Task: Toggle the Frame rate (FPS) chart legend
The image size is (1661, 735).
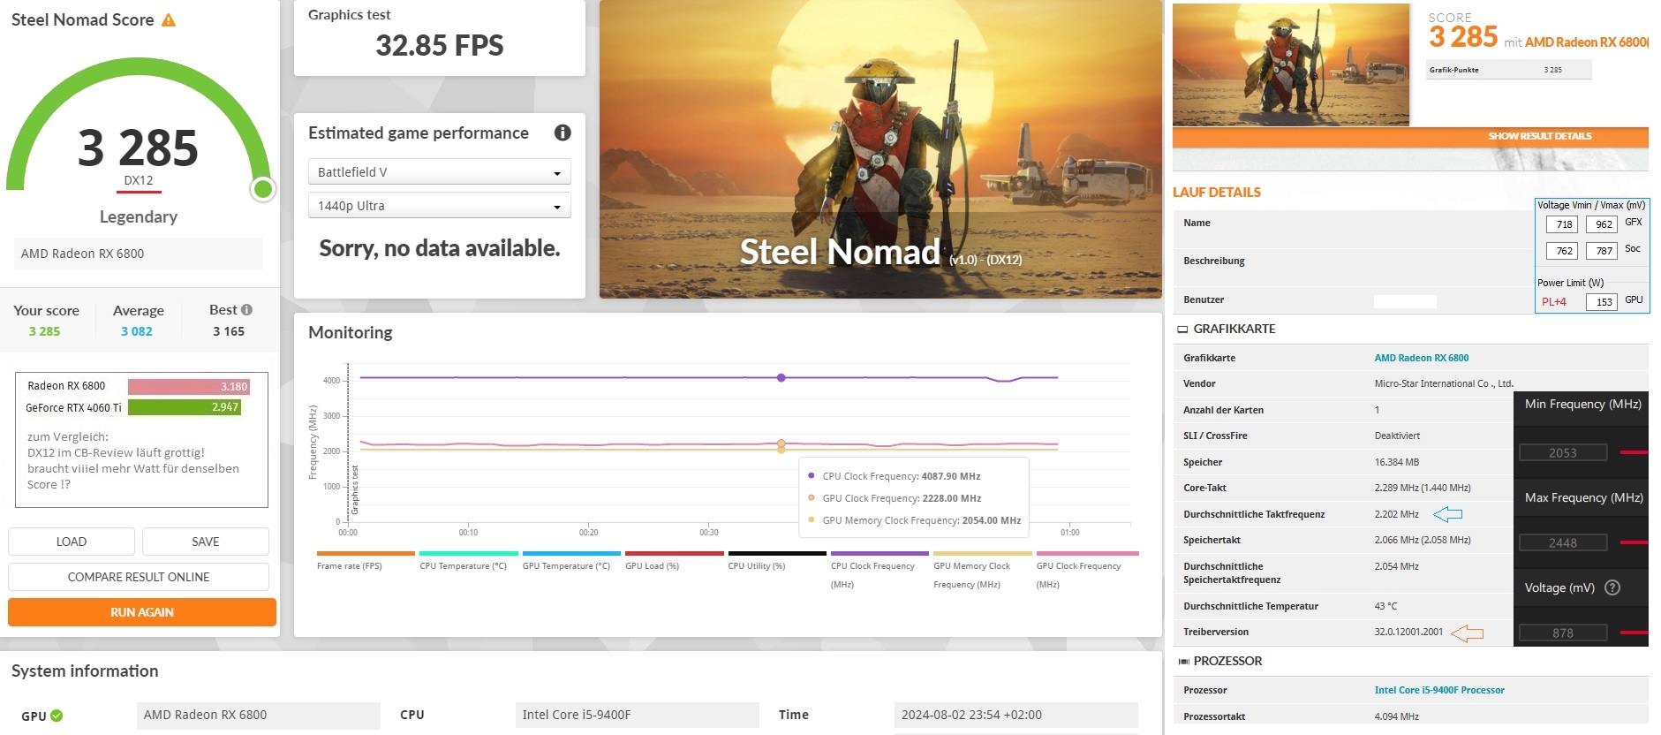Action: [365, 562]
